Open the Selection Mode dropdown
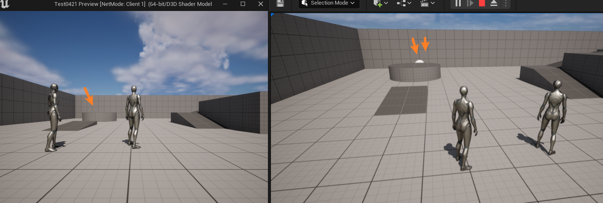 coord(329,3)
